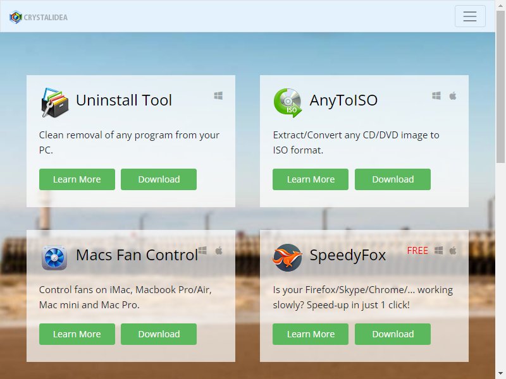Click Apple platform icon on SpeedyFox card

pyautogui.click(x=453, y=250)
